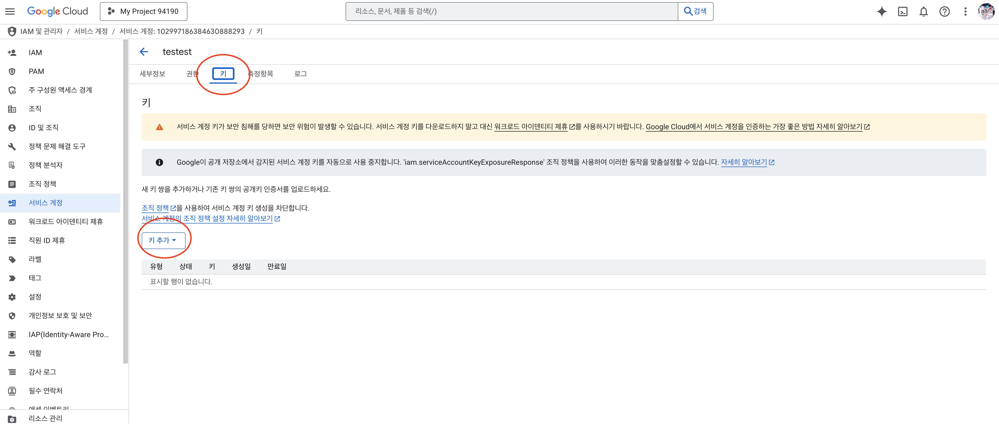Screen dimensions: 999x424
Task: Select the 키 tab
Action: coord(223,74)
